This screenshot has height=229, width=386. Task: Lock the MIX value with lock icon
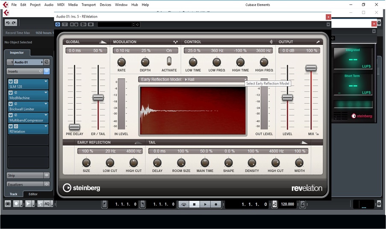(317, 134)
